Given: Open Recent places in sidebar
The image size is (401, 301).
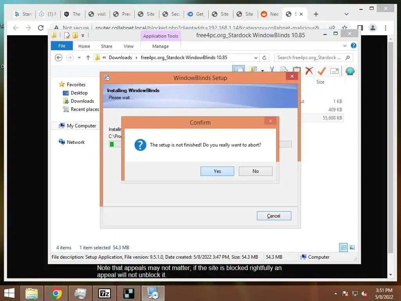Looking at the screenshot, I should click(x=81, y=109).
